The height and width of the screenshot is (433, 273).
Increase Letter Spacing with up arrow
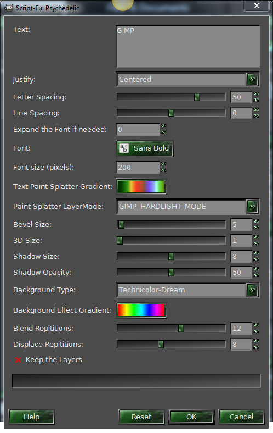point(256,94)
